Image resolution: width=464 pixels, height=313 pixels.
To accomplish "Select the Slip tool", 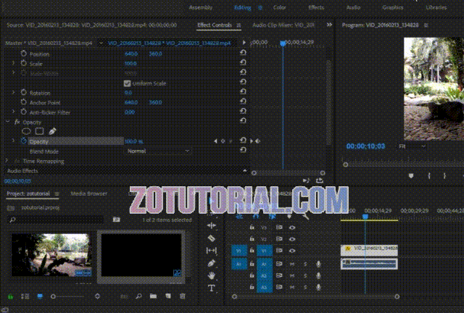I will (x=211, y=251).
